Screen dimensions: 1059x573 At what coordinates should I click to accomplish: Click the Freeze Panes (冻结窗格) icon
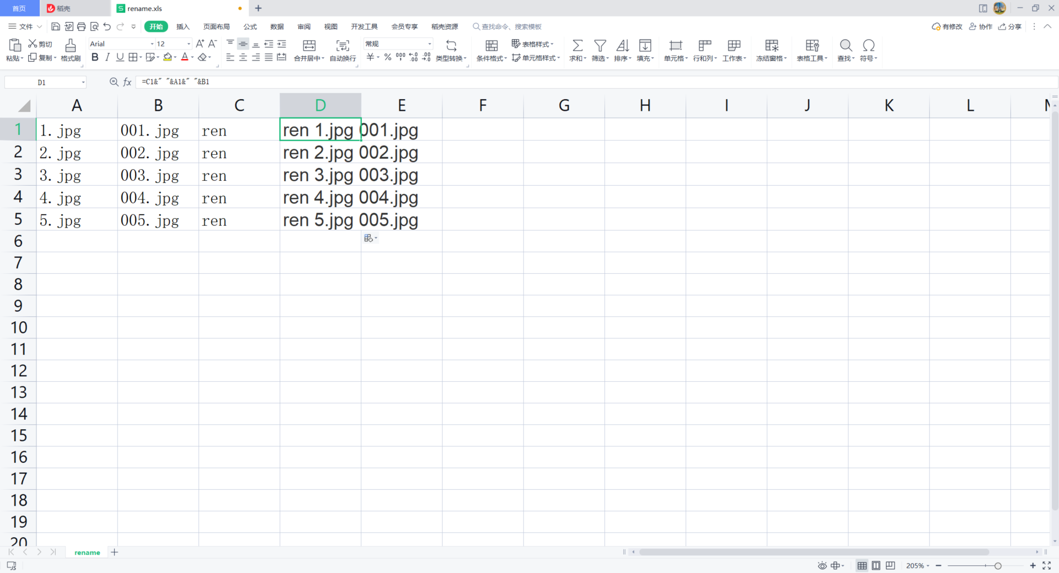coord(772,45)
